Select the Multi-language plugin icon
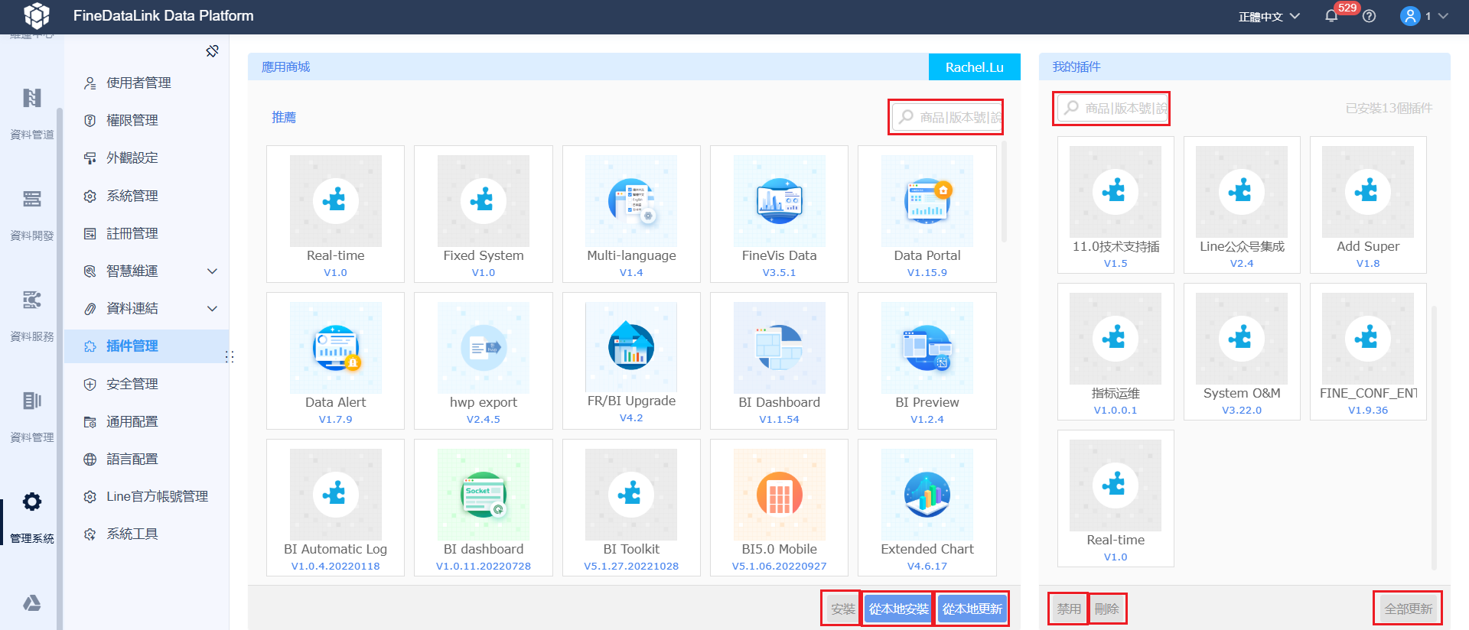This screenshot has height=630, width=1469. pyautogui.click(x=631, y=201)
